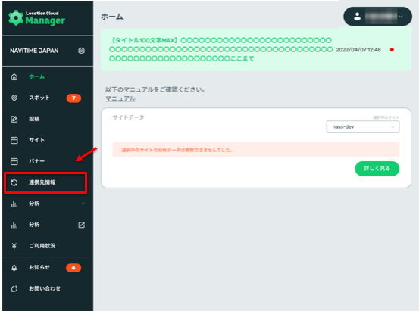Click the orange 7 badge on スポット

(73, 98)
